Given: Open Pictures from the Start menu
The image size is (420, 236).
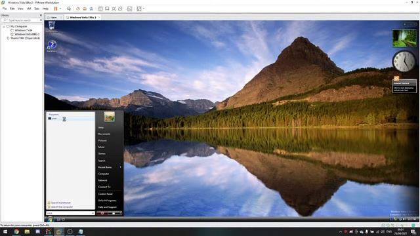Looking at the screenshot, I should pos(102,140).
